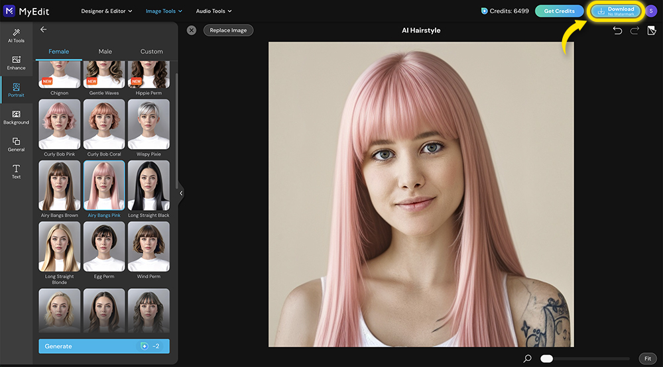This screenshot has width=663, height=367.
Task: Go back using the left arrow
Action: 43,30
